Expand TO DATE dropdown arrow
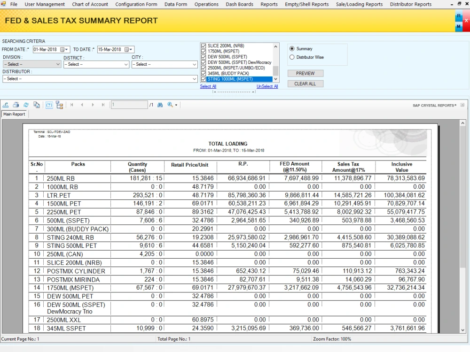This screenshot has height=352, width=470. tap(131, 49)
